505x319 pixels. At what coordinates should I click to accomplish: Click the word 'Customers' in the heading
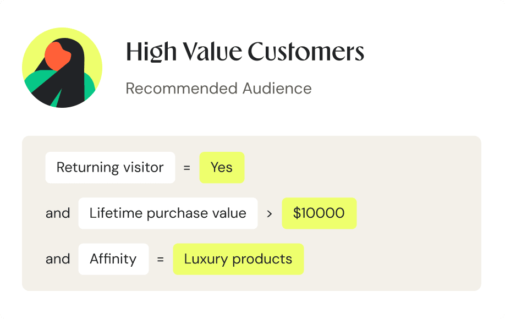point(306,52)
